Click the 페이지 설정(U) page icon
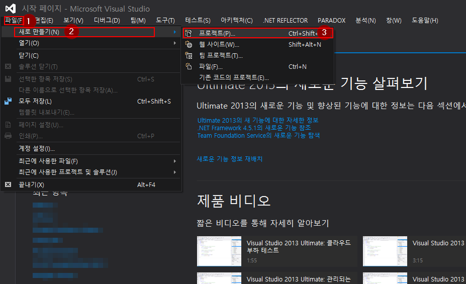The width and height of the screenshot is (466, 284). tap(8, 125)
